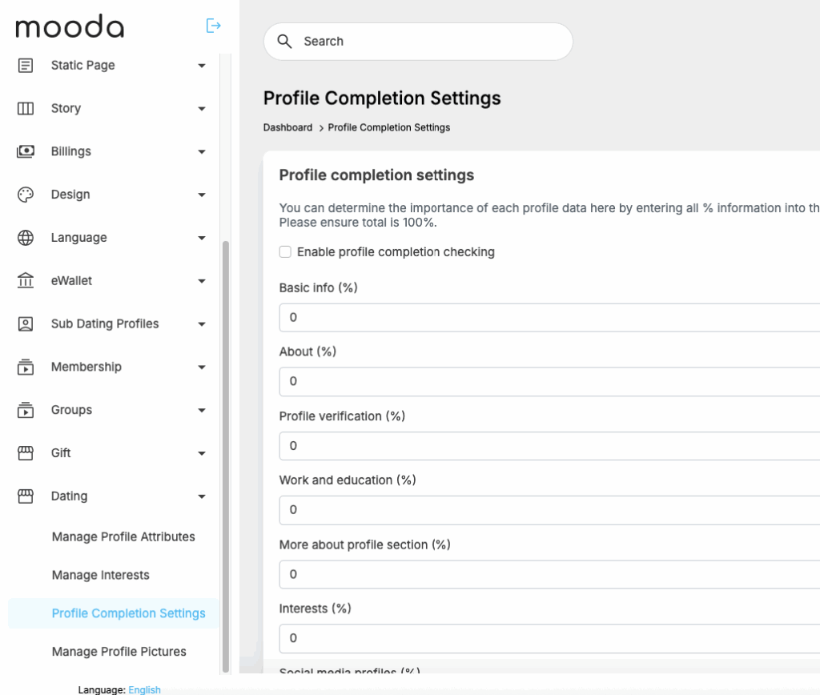Click the search magnifier icon

click(x=284, y=42)
